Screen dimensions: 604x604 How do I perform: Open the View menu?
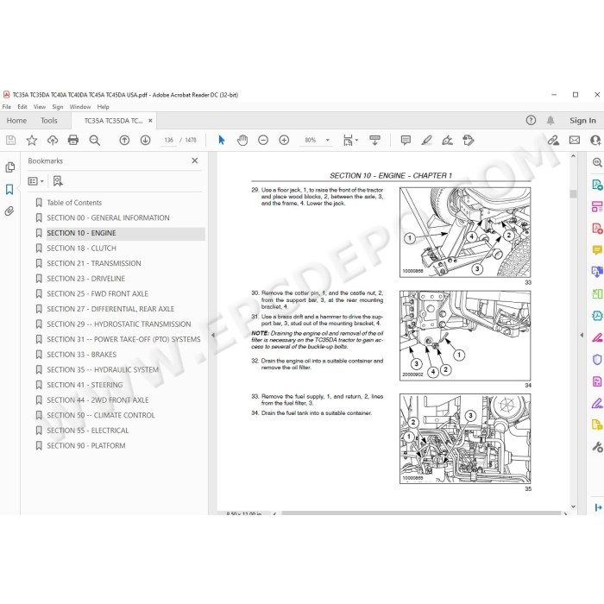point(40,107)
